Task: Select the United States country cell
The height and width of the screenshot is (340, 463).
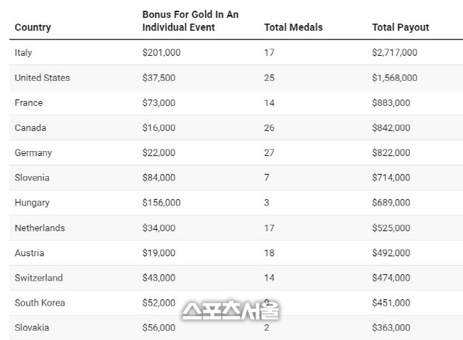Action: [x=42, y=77]
